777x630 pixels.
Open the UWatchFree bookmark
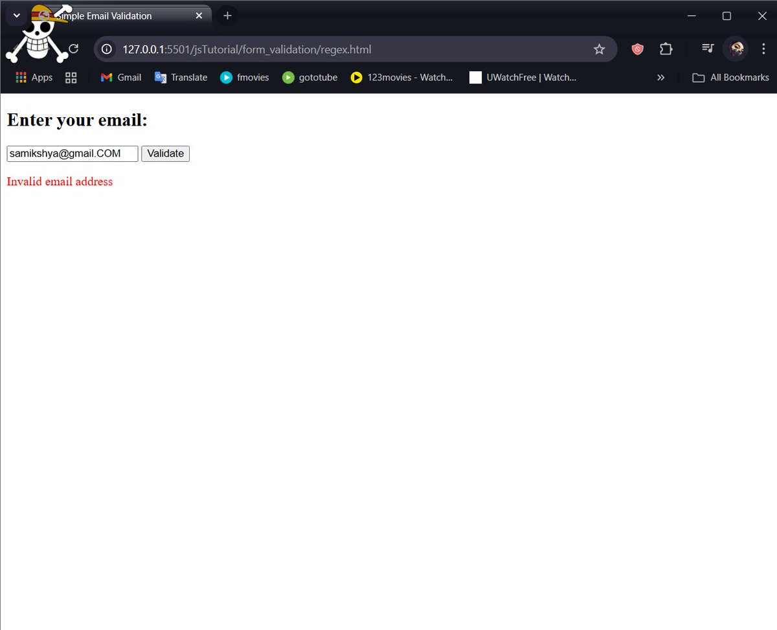click(523, 78)
